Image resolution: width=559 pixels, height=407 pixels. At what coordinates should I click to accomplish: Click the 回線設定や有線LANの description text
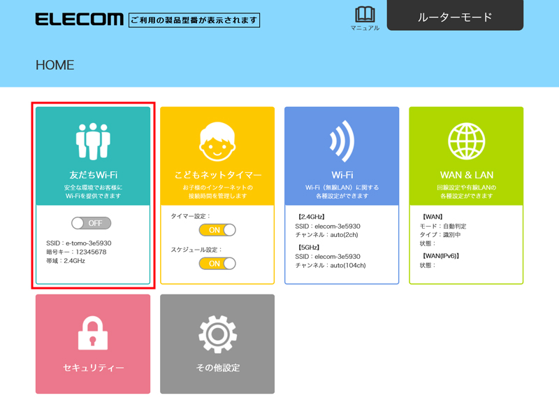pyautogui.click(x=466, y=187)
